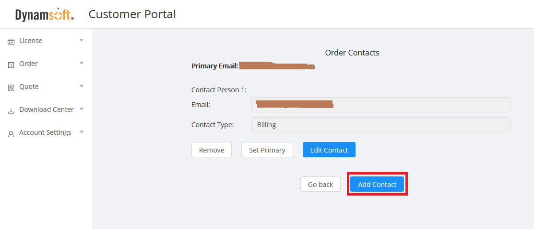Expand the Order menu chevron
Image resolution: width=534 pixels, height=229 pixels.
click(82, 63)
